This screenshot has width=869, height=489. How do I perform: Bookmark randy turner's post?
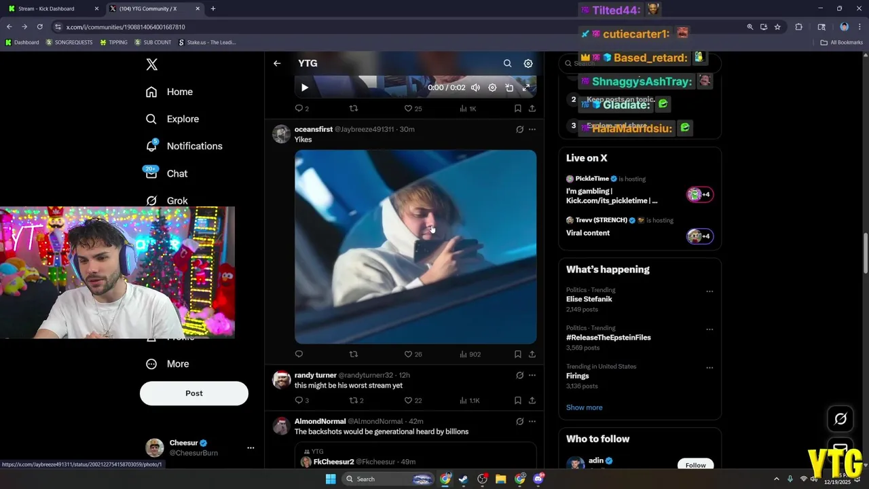point(518,401)
